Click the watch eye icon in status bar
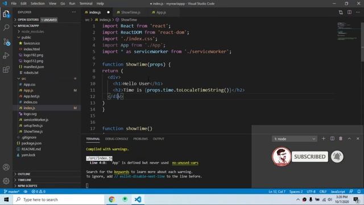Image resolution: width=364 pixels, height=205 pixels. 26,191
